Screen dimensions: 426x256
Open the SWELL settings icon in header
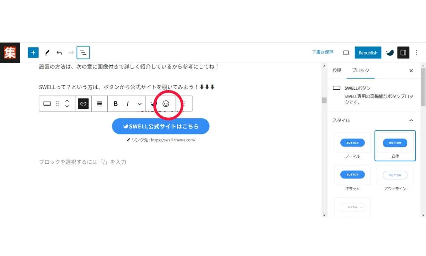point(390,52)
